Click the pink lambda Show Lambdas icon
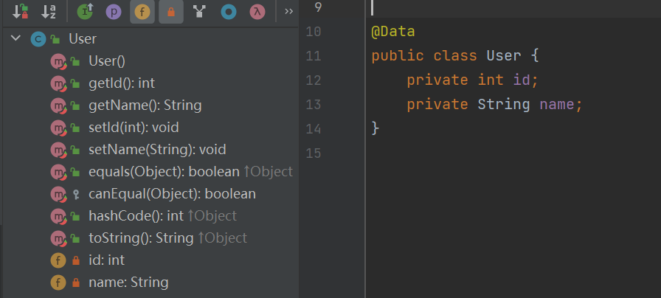The width and height of the screenshot is (661, 298). (257, 11)
